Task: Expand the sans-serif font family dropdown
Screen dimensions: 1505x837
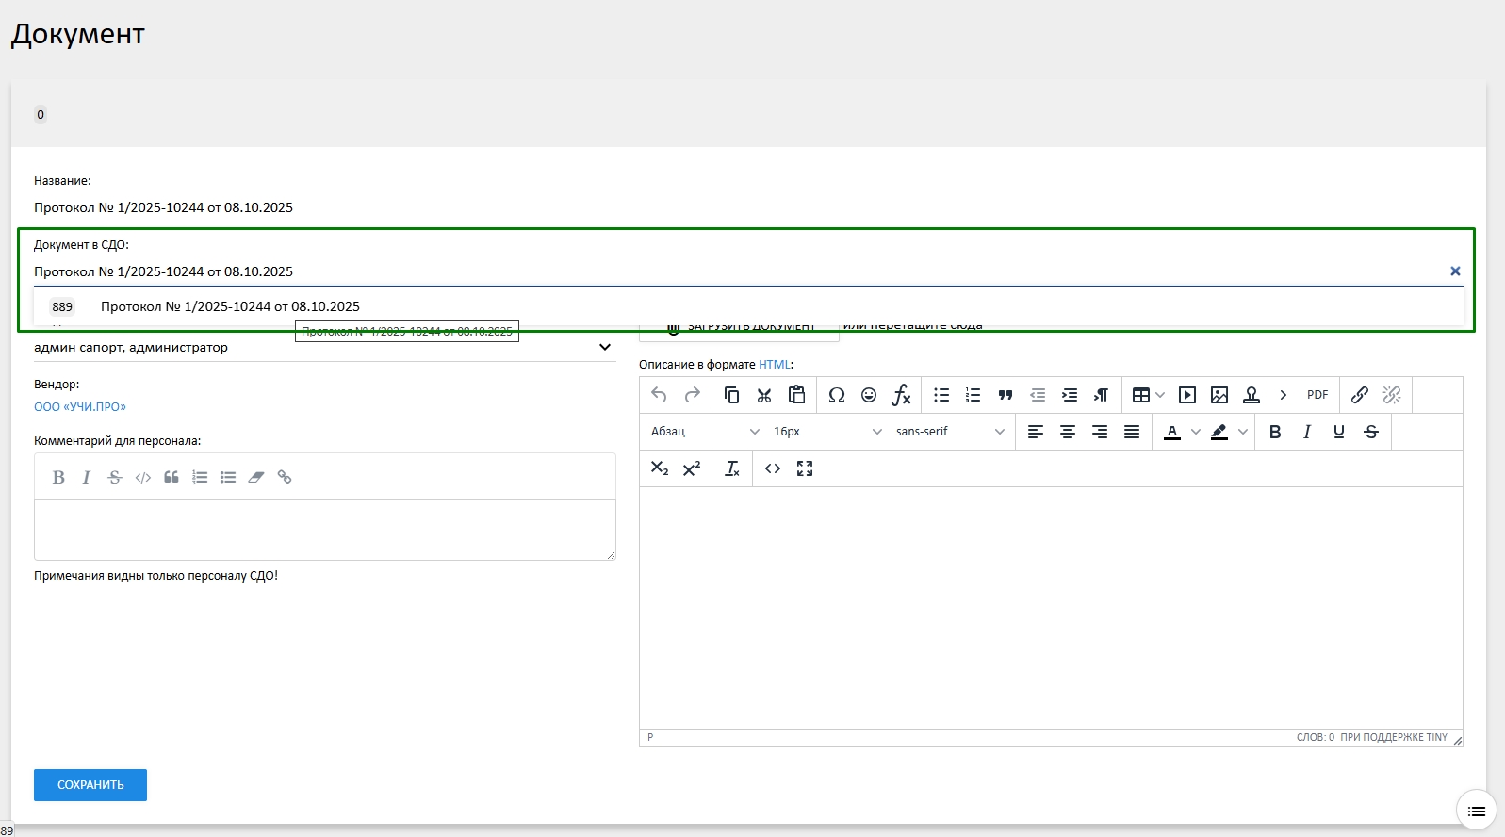Action: (x=950, y=432)
